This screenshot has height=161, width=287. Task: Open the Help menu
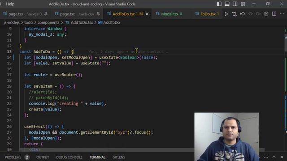point(10,4)
